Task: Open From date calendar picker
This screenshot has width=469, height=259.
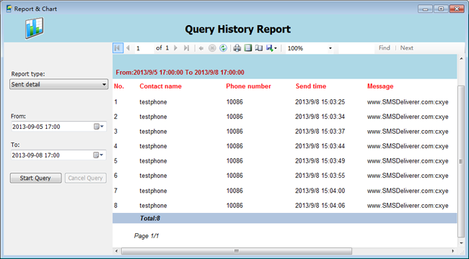Action: 99,127
